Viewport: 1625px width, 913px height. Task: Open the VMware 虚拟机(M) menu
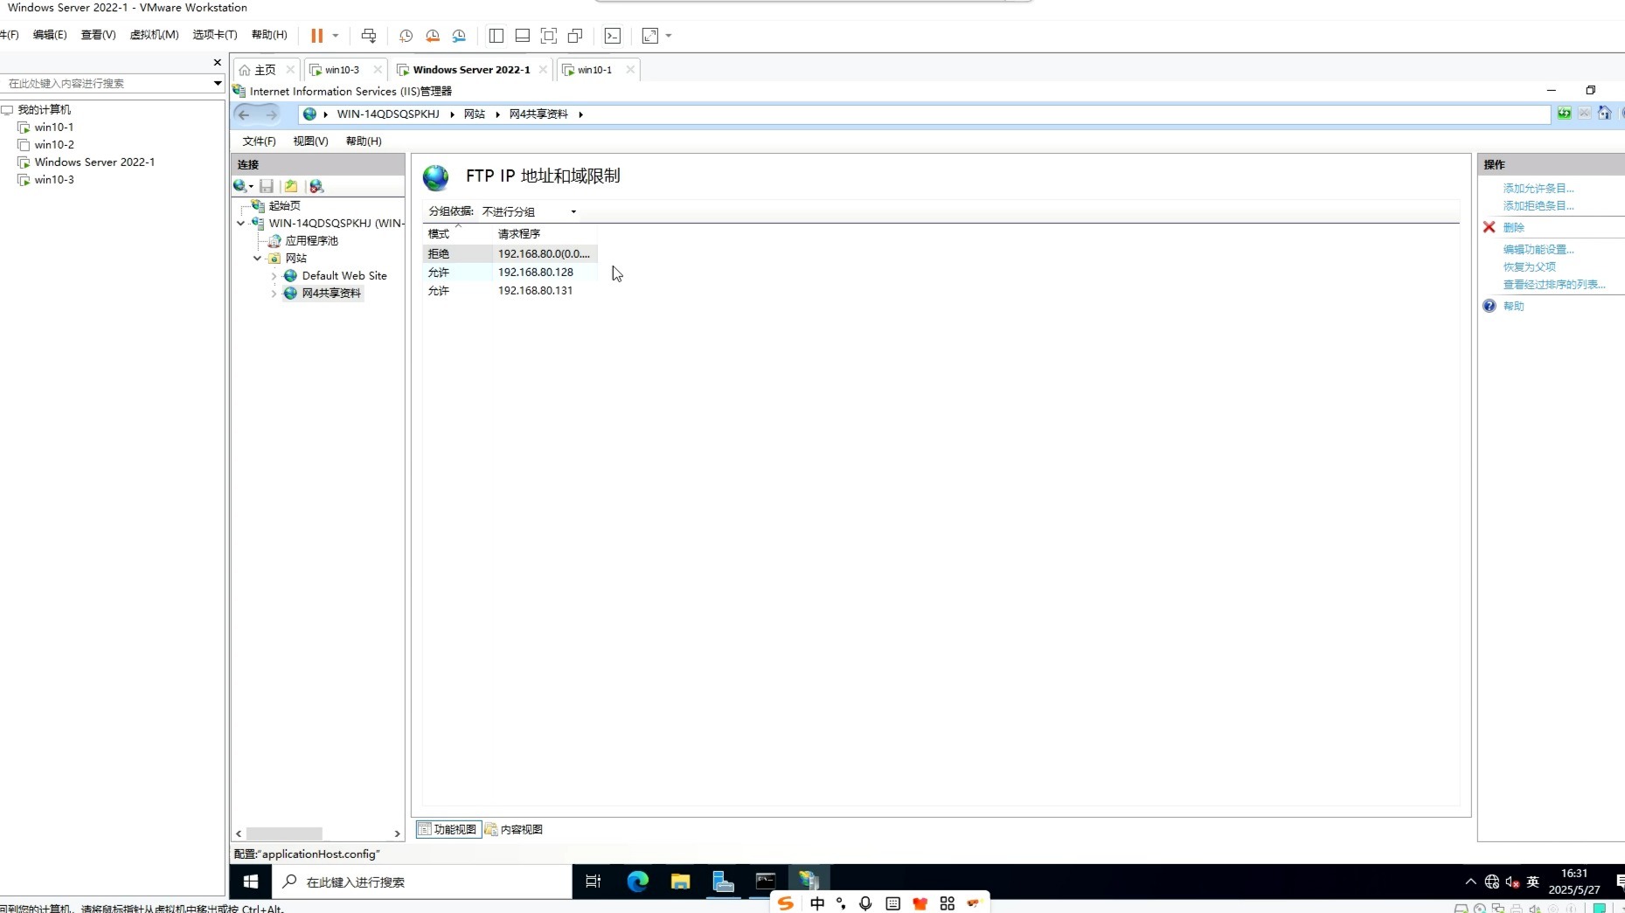(x=154, y=35)
